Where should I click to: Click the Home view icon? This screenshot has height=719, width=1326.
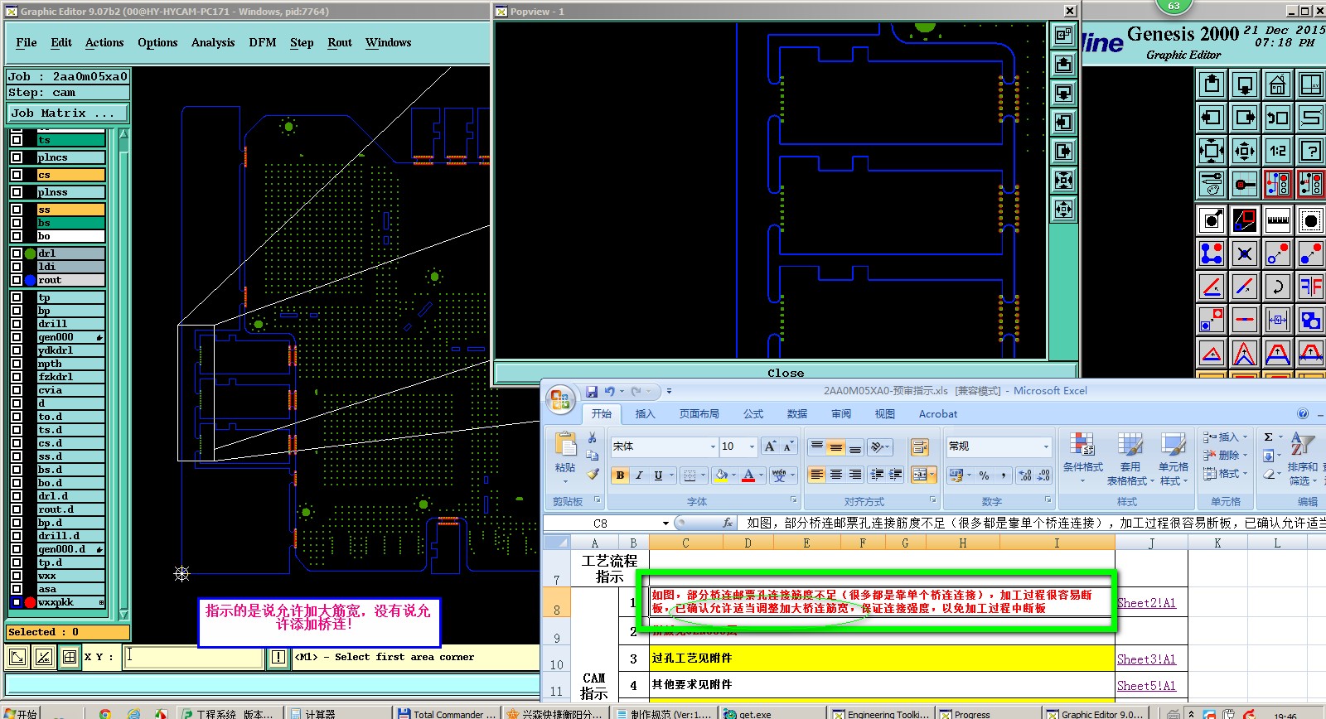click(1277, 84)
